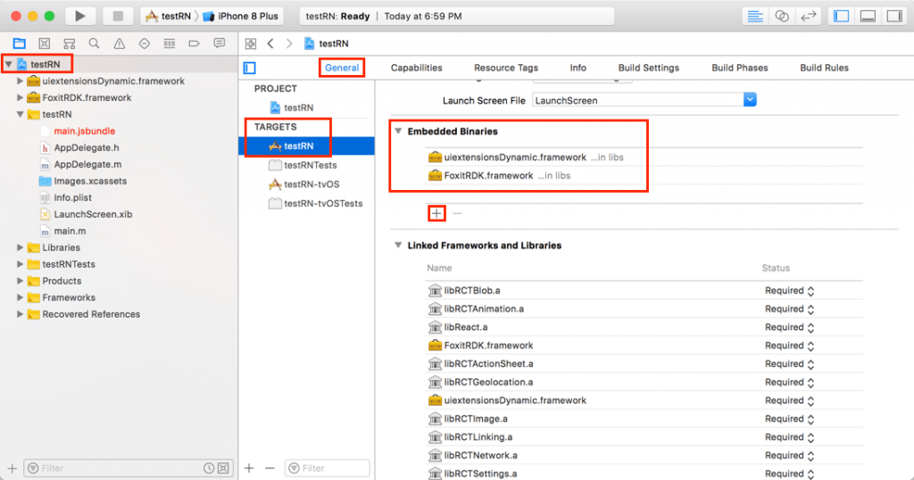Image resolution: width=914 pixels, height=480 pixels.
Task: Expand the Recovered References folder
Action: point(20,314)
